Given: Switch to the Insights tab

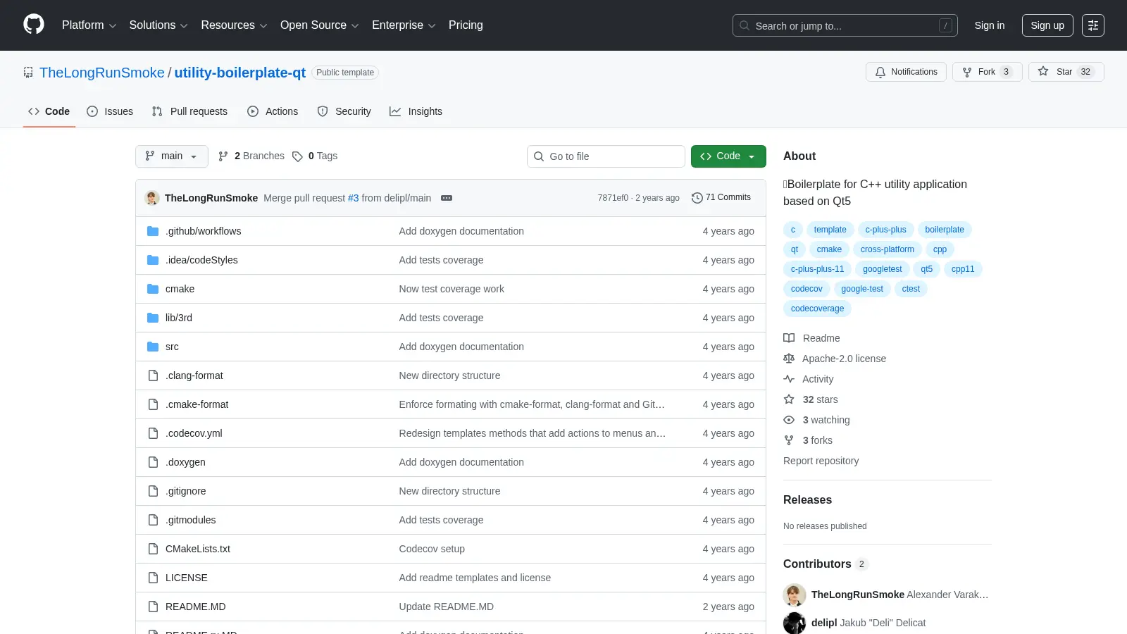Looking at the screenshot, I should pos(416,111).
